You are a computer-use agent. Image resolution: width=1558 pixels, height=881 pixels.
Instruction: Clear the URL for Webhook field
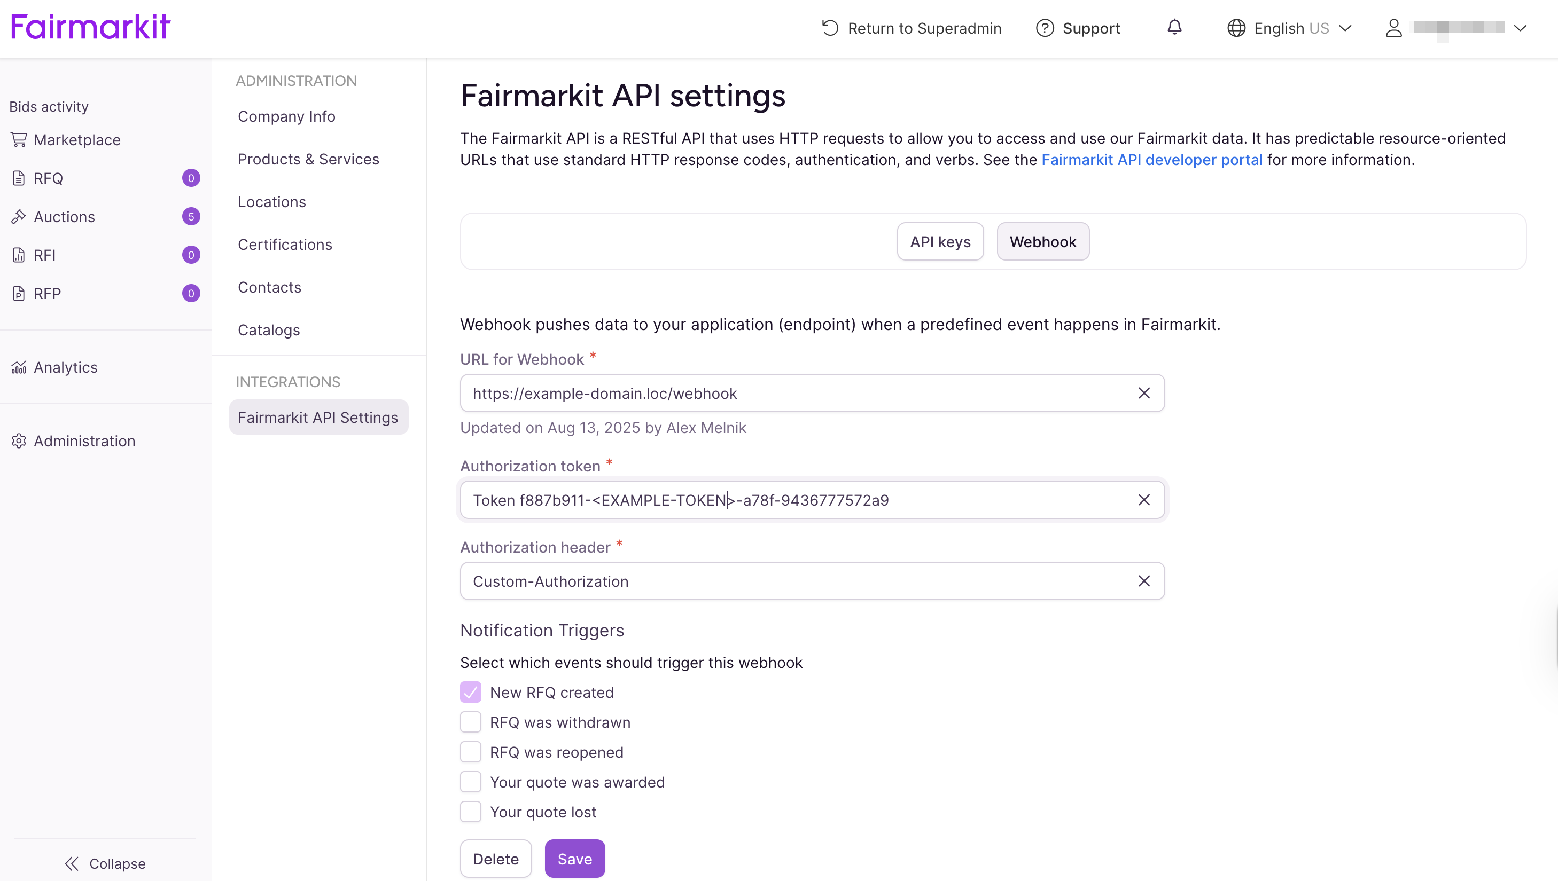[1143, 394]
